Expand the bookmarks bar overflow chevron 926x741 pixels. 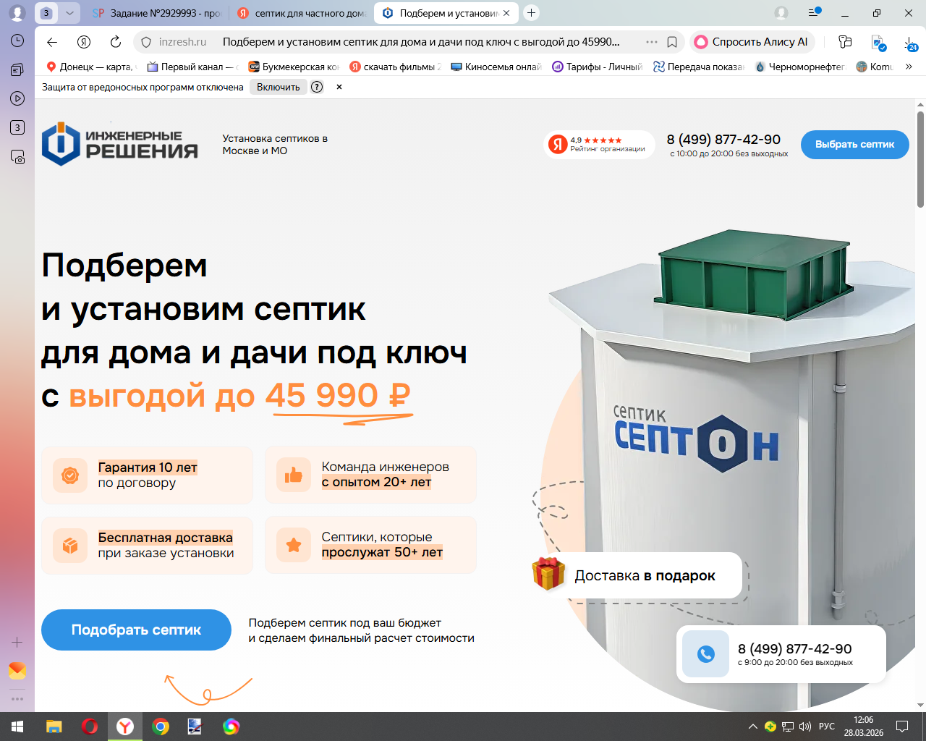click(909, 67)
